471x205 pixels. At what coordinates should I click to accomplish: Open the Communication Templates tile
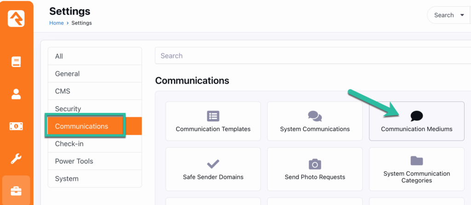coord(213,121)
